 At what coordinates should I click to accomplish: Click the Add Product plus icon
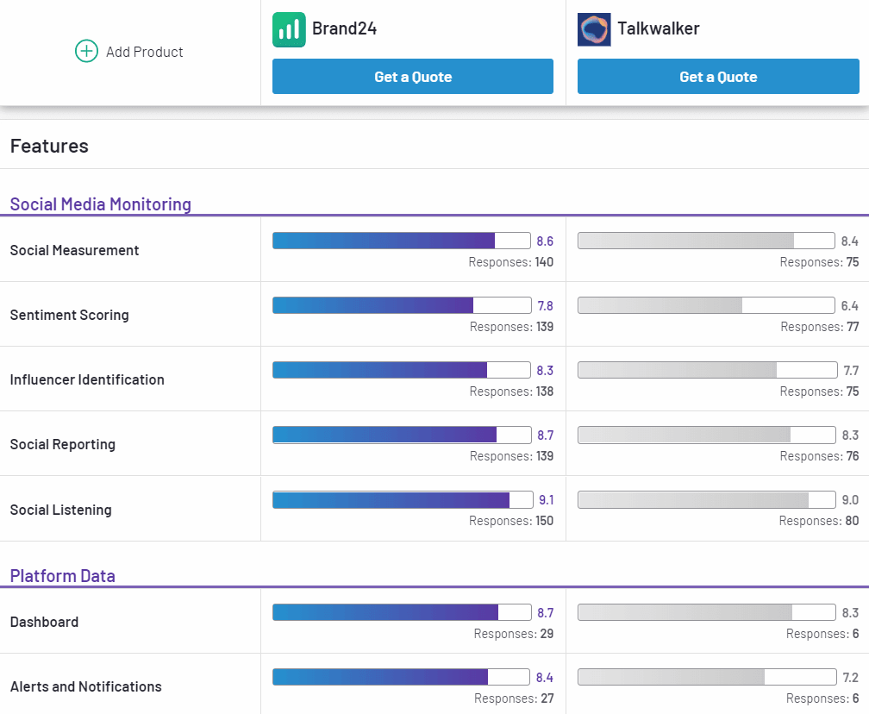pos(86,52)
